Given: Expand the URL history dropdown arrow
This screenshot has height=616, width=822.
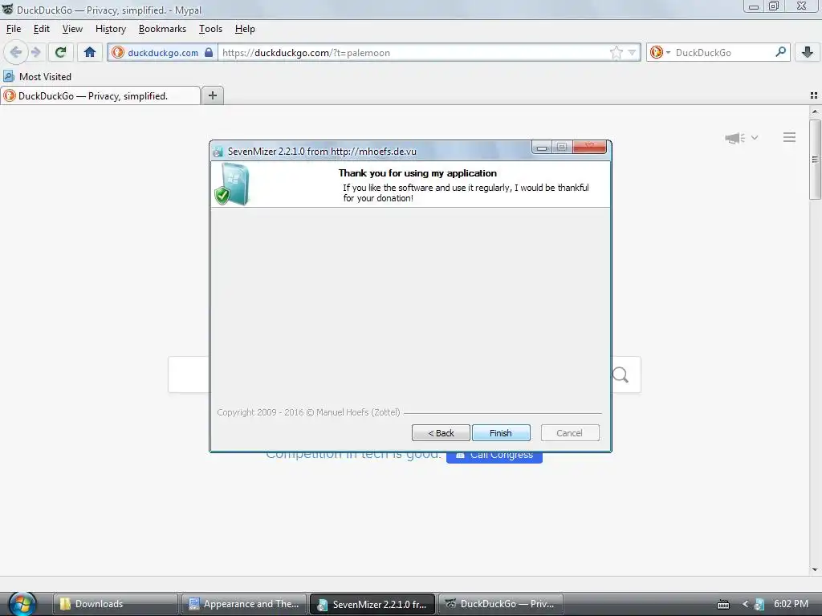Looking at the screenshot, I should coord(632,52).
